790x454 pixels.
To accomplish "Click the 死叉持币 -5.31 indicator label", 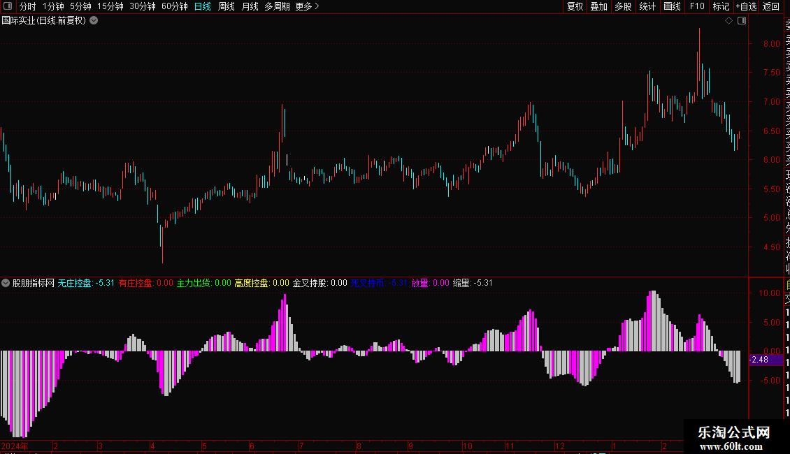I will click(x=379, y=283).
